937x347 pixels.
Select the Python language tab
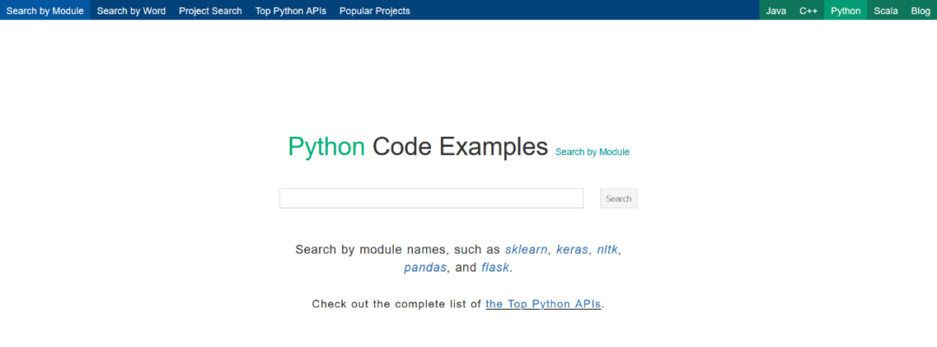tap(845, 11)
